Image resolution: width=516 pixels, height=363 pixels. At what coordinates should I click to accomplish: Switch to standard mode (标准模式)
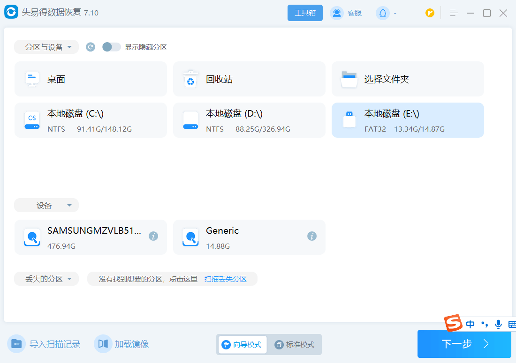click(x=295, y=345)
